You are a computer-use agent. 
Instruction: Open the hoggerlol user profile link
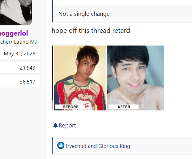coord(14,33)
